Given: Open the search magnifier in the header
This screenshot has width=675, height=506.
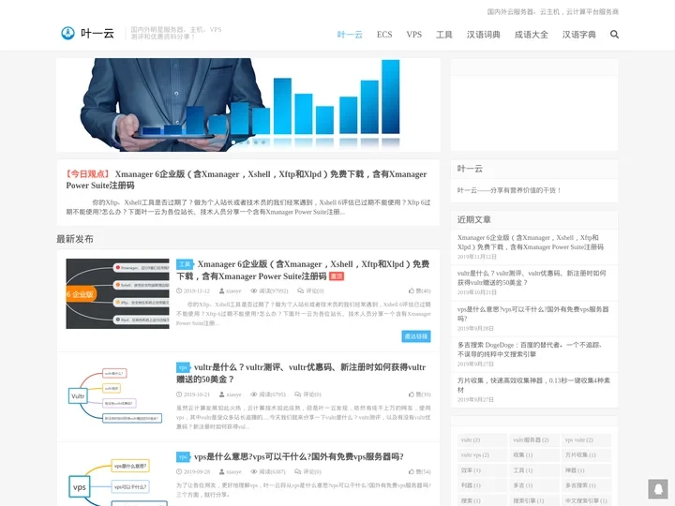Looking at the screenshot, I should tap(614, 35).
